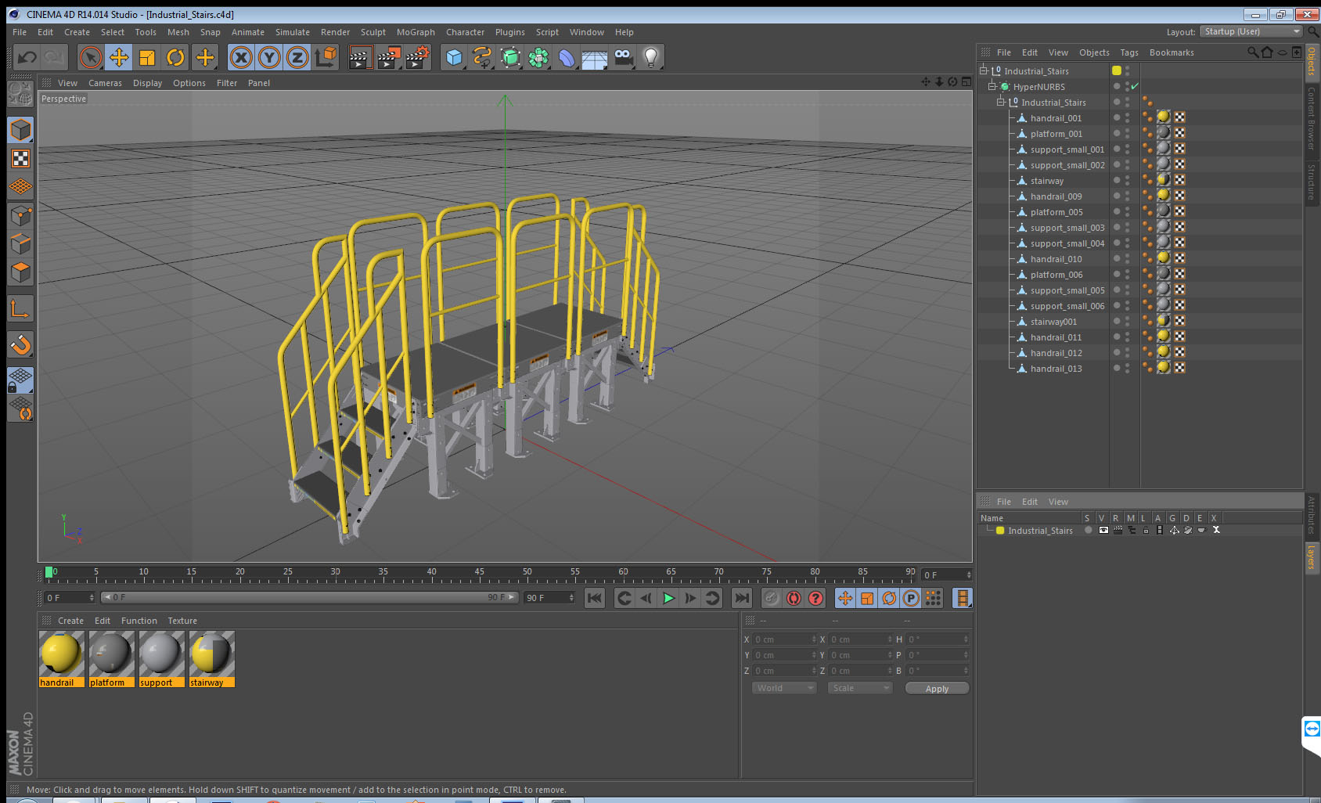Collapse the top Industrial_Stairs object tree
1321x803 pixels.
point(984,70)
